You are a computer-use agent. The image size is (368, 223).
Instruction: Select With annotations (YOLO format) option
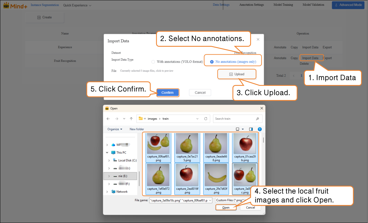153,62
